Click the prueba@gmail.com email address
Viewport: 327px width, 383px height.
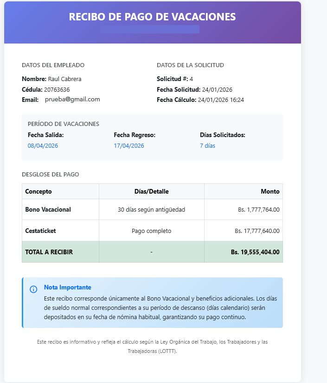72,99
